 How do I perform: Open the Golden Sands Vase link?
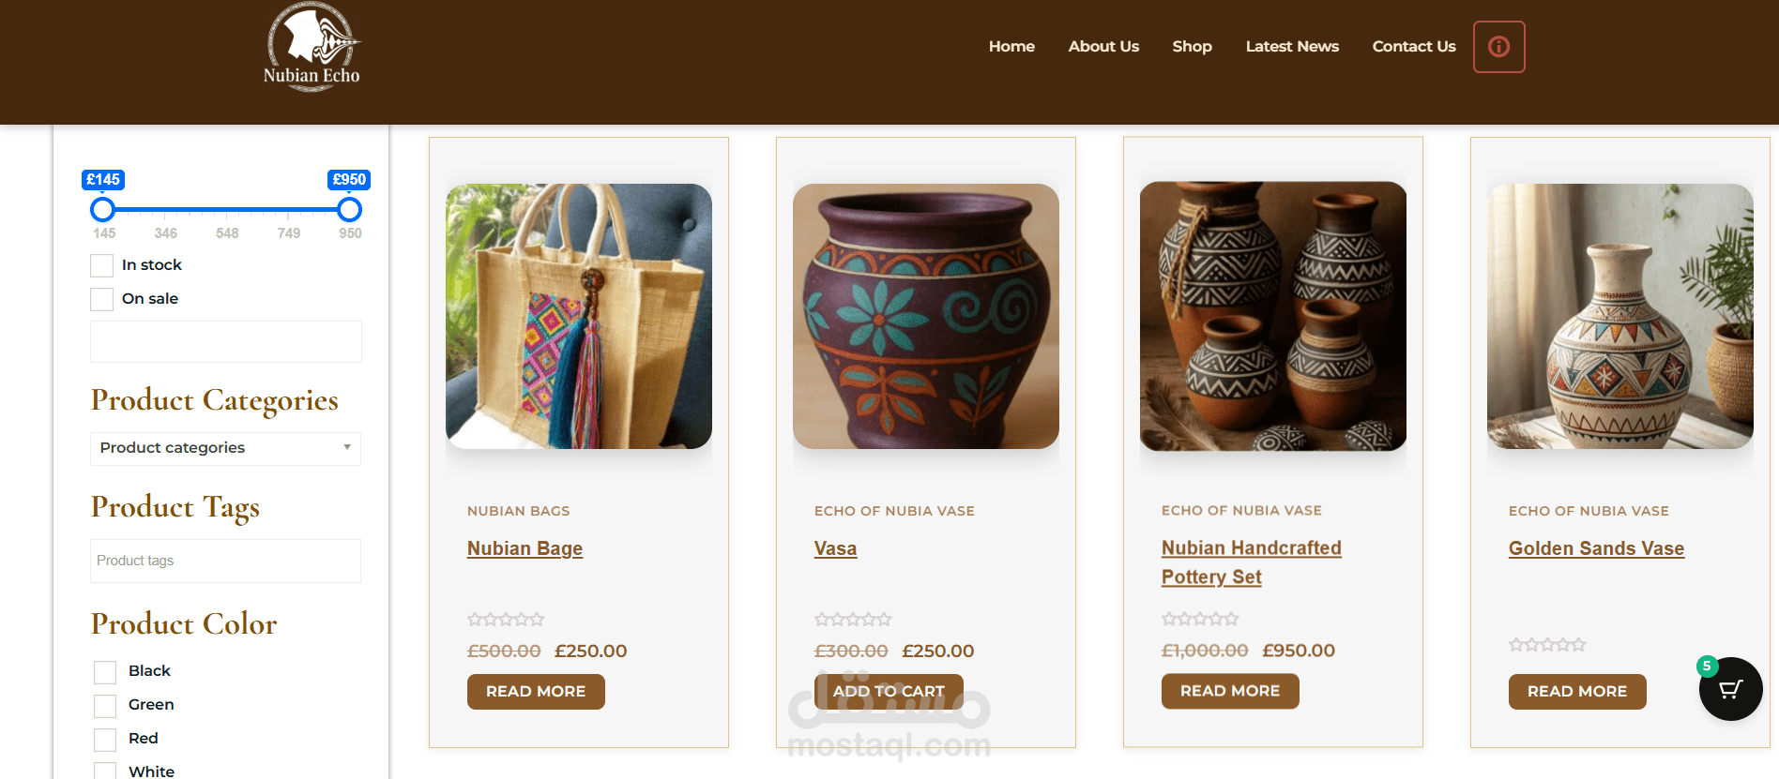[x=1596, y=548]
